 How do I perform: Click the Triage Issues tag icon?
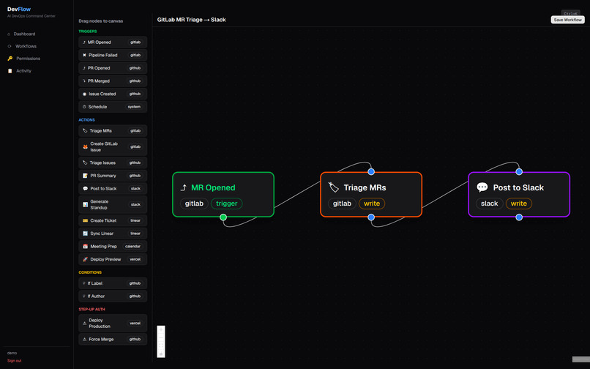click(85, 163)
